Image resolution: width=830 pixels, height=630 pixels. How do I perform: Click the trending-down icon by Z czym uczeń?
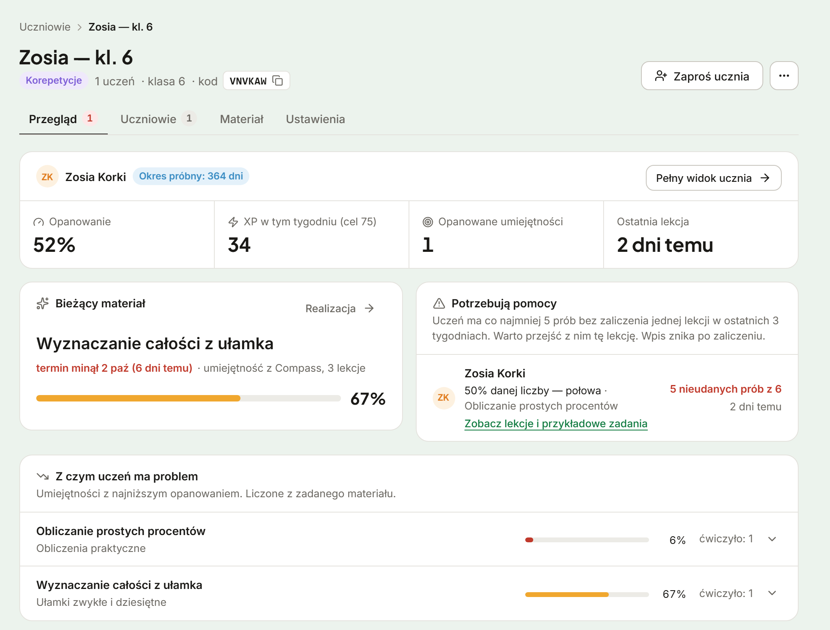tap(43, 476)
